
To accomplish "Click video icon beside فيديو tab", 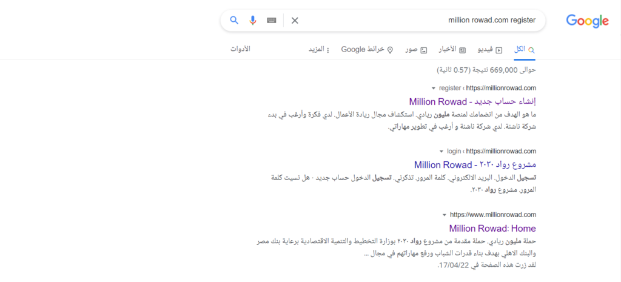I will tap(499, 50).
